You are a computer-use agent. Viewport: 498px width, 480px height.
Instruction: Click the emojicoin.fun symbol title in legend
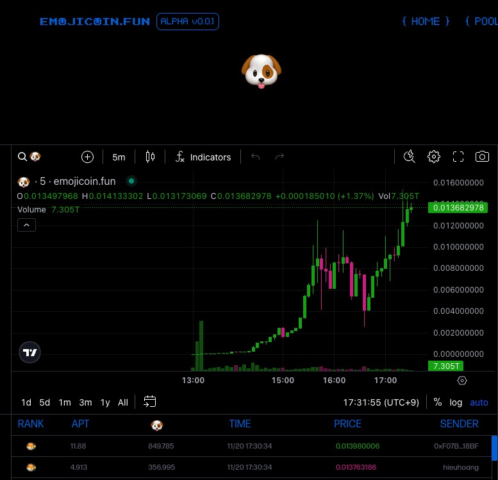tap(85, 182)
